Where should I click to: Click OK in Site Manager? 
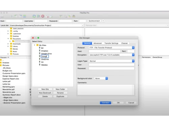pyautogui.click(x=118, y=103)
